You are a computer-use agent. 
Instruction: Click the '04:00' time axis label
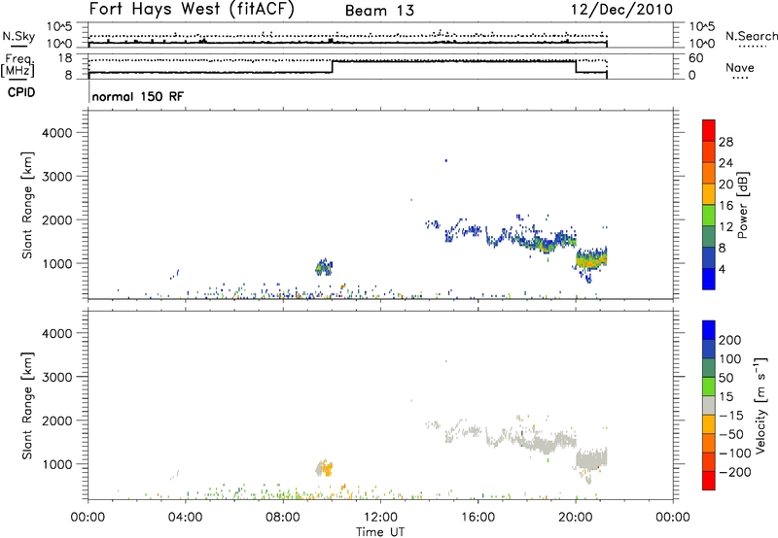click(185, 518)
